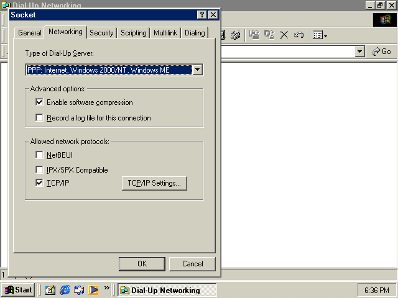Click the PPP server type combo field
The height and width of the screenshot is (298, 398).
click(x=109, y=70)
